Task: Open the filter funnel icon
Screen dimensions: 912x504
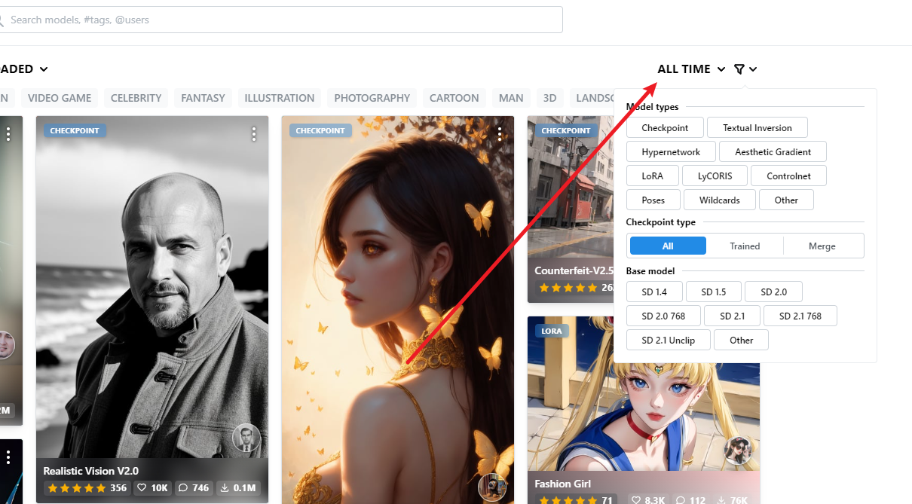Action: tap(739, 69)
